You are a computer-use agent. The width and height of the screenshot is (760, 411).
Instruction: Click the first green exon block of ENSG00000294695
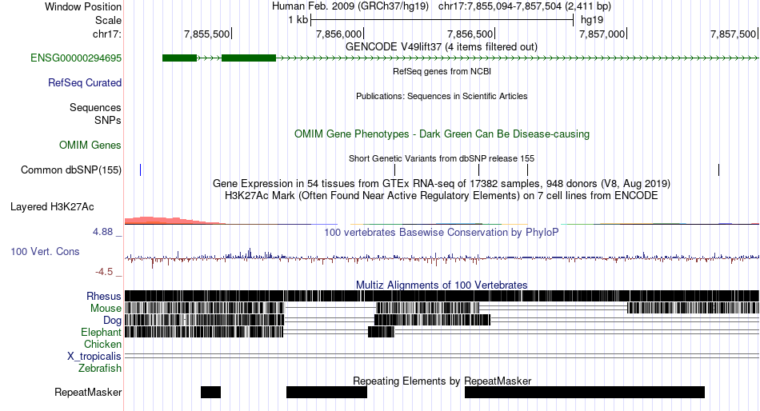click(x=179, y=58)
